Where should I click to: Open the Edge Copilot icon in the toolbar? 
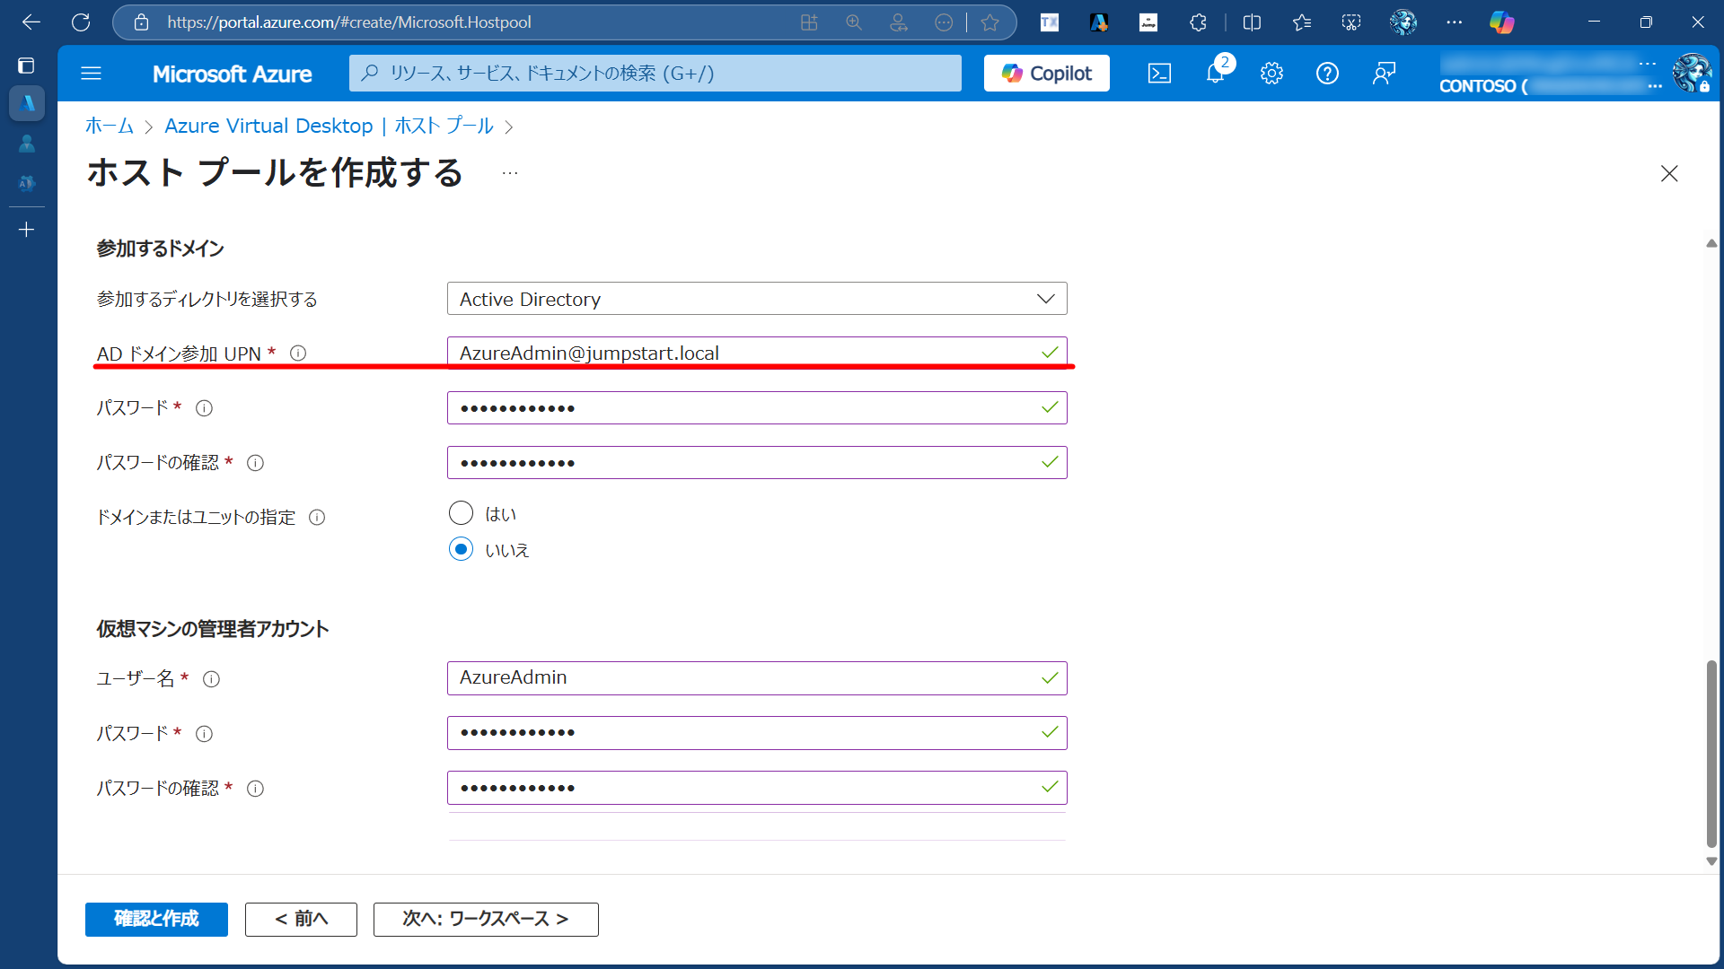[1501, 22]
